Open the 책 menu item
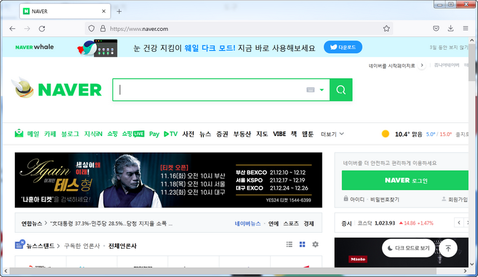Image resolution: width=478 pixels, height=277 pixels. point(293,134)
